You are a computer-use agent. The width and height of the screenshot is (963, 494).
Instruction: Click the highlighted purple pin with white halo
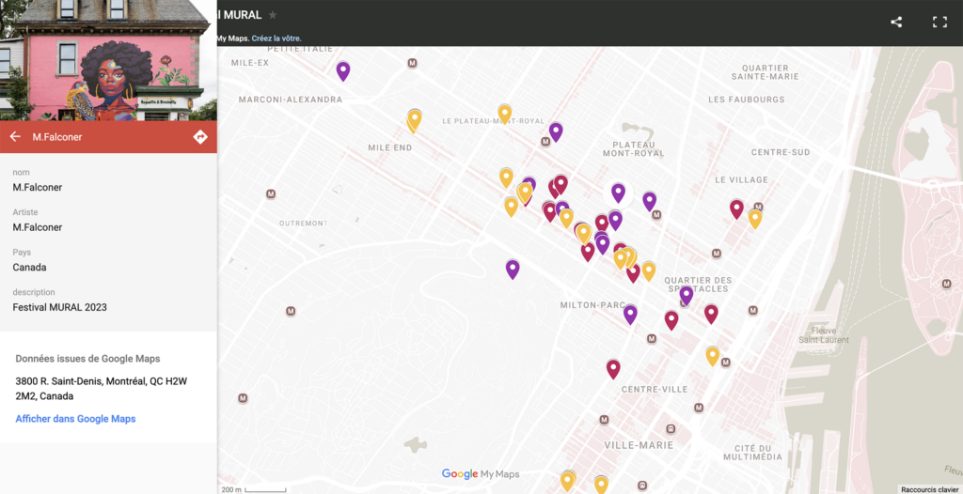point(619,193)
